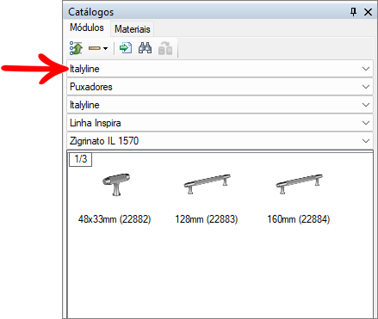Pin the Catálogos panel
Viewport: 378px width, 319px height.
[x=354, y=12]
